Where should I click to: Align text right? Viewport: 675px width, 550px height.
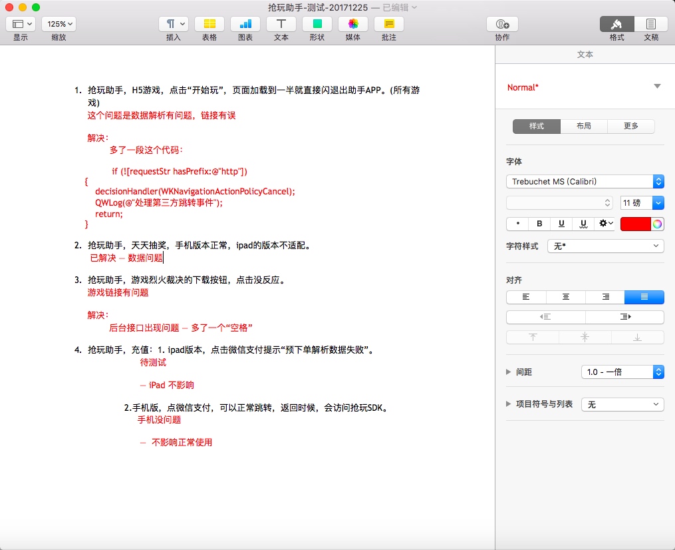point(605,297)
